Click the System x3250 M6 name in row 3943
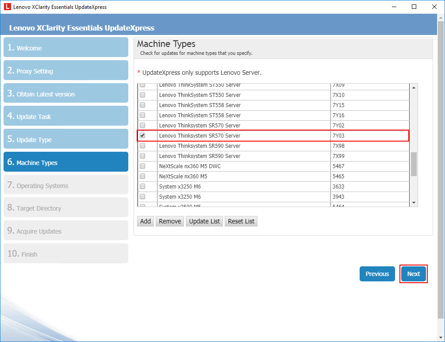Viewport: 445px width, 342px height. [180, 197]
